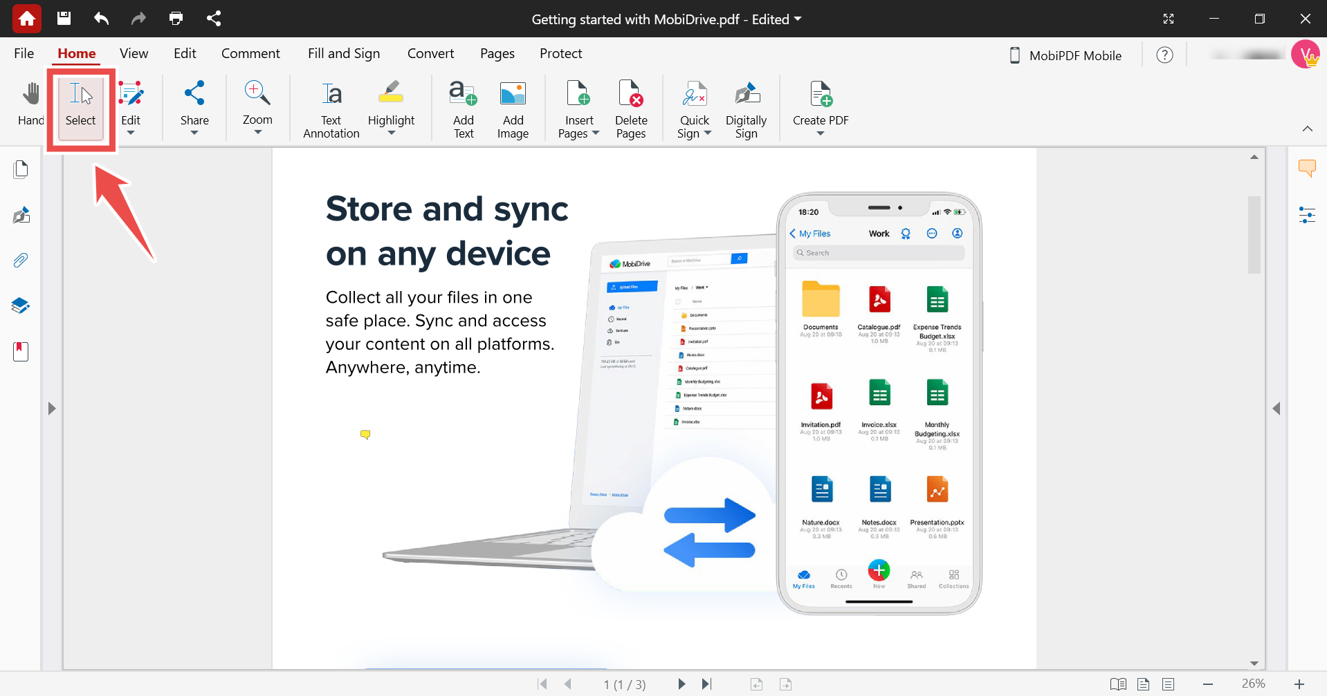This screenshot has width=1327, height=696.
Task: Decrease zoom with the minus control
Action: tap(1209, 684)
